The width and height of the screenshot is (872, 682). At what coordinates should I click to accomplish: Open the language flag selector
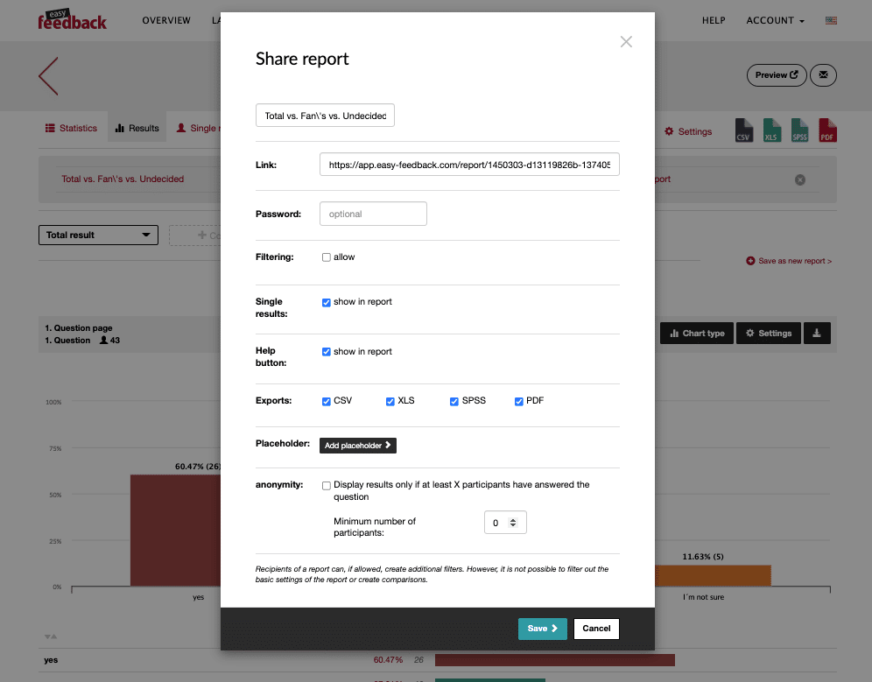(831, 19)
